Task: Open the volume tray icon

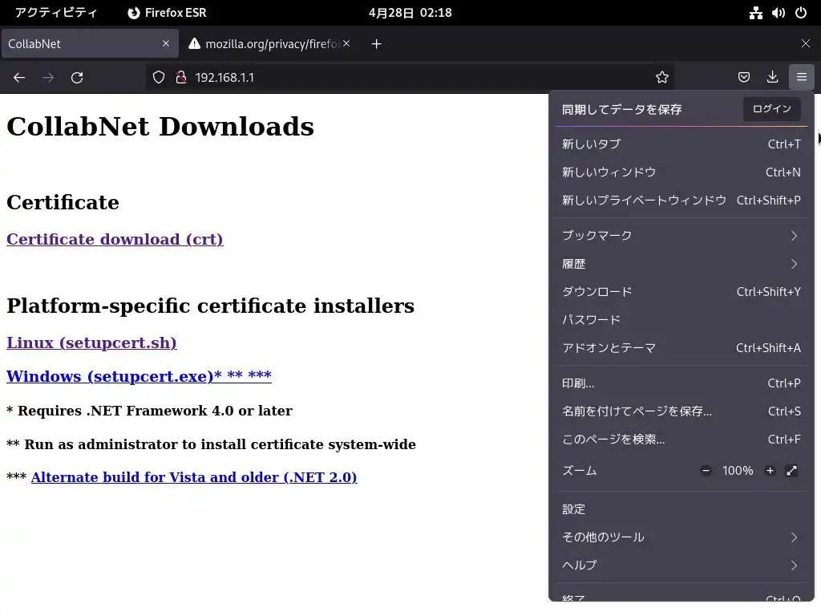Action: 778,13
